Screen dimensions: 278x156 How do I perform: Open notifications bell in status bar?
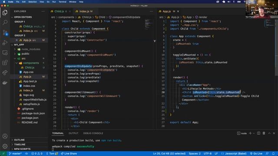pyautogui.click(x=273, y=153)
